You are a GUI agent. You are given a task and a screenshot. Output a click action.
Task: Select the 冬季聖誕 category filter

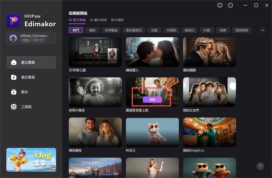point(111,30)
